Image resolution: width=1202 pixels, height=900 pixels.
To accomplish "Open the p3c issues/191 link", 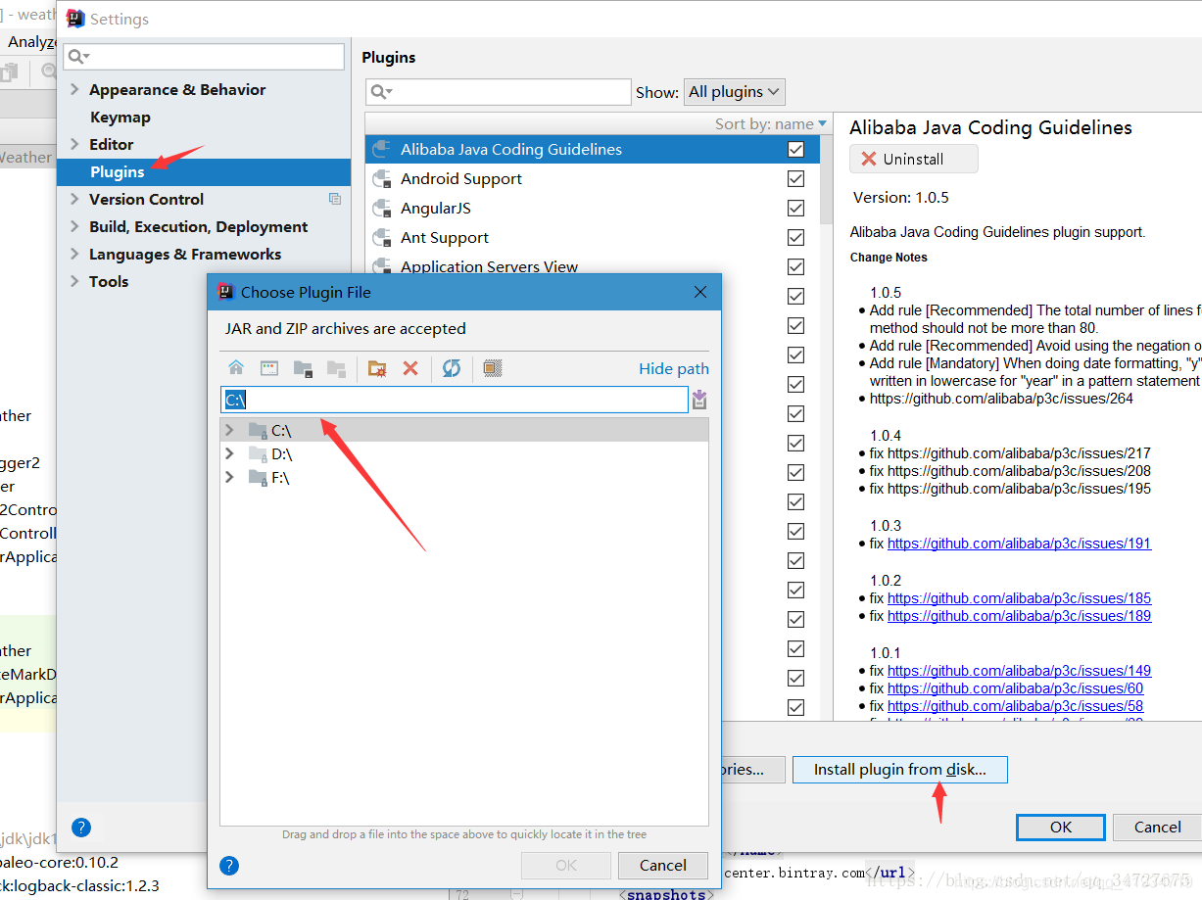I will tap(1019, 544).
